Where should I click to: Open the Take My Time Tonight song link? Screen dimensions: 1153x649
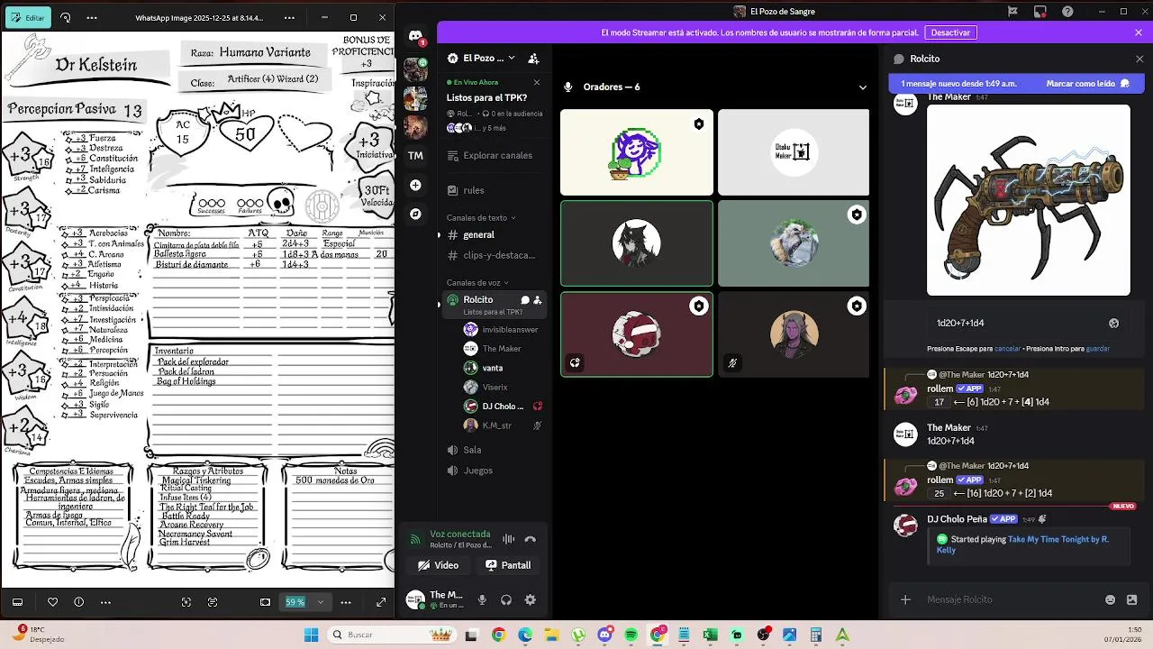[1022, 544]
